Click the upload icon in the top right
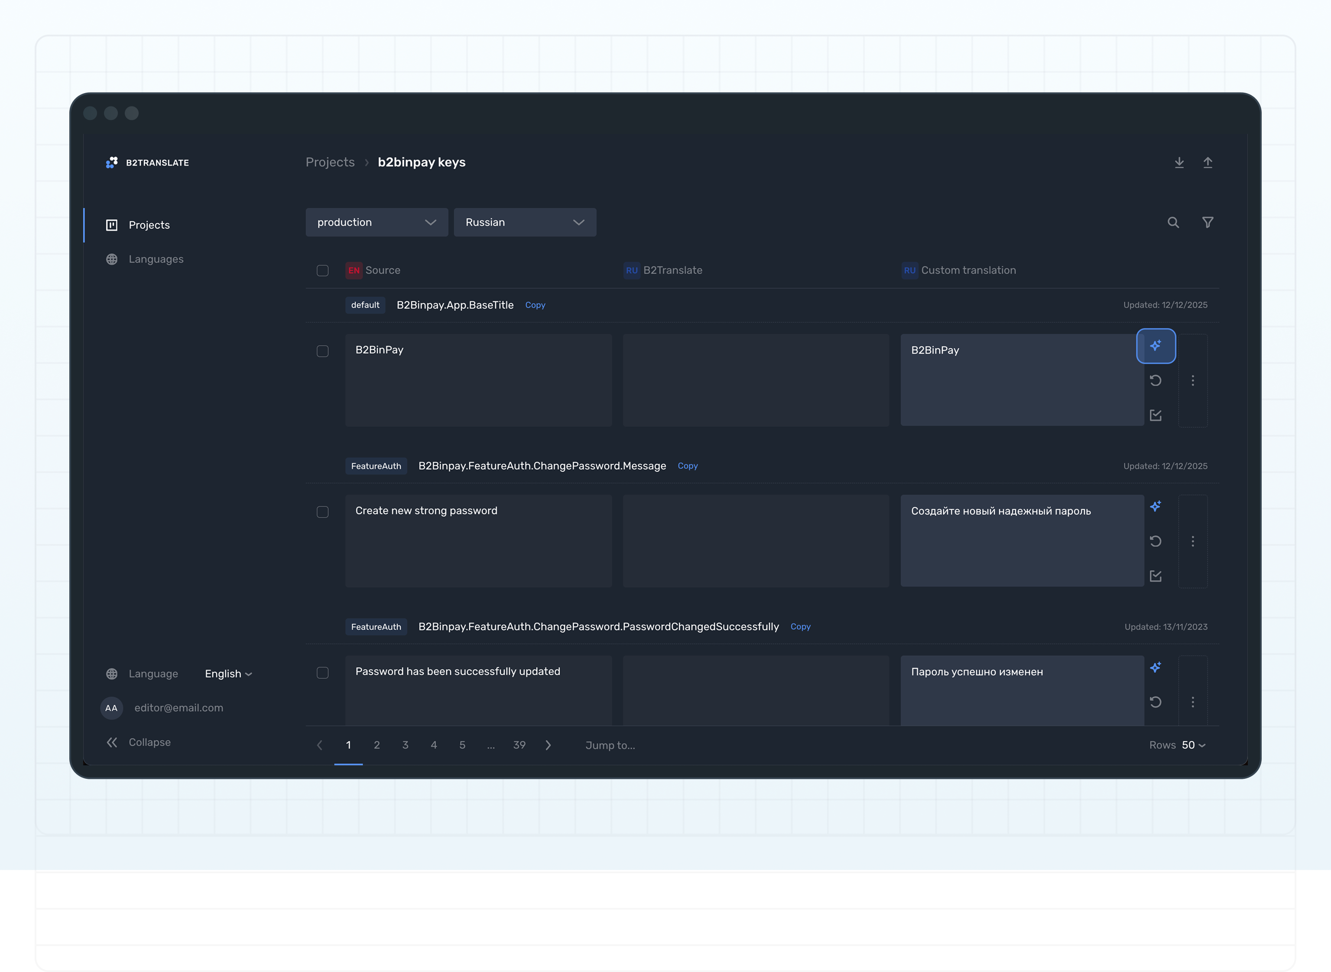Screen dimensions: 1331x972 [1209, 162]
